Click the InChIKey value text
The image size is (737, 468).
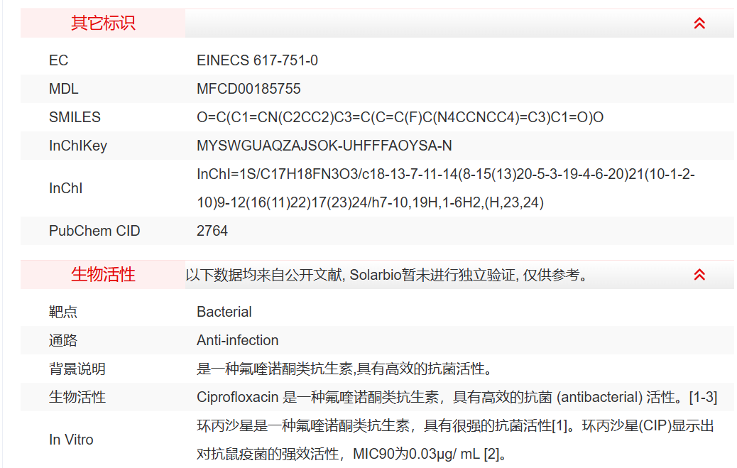click(x=324, y=146)
